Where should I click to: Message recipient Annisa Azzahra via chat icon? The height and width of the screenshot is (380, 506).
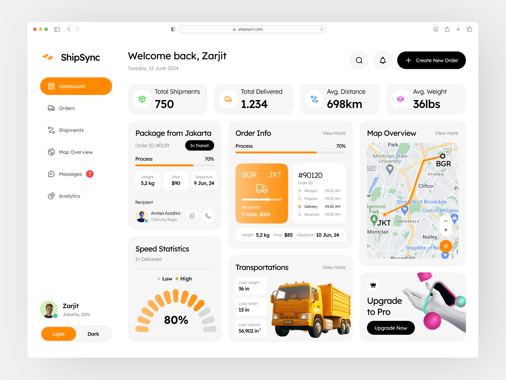click(192, 216)
